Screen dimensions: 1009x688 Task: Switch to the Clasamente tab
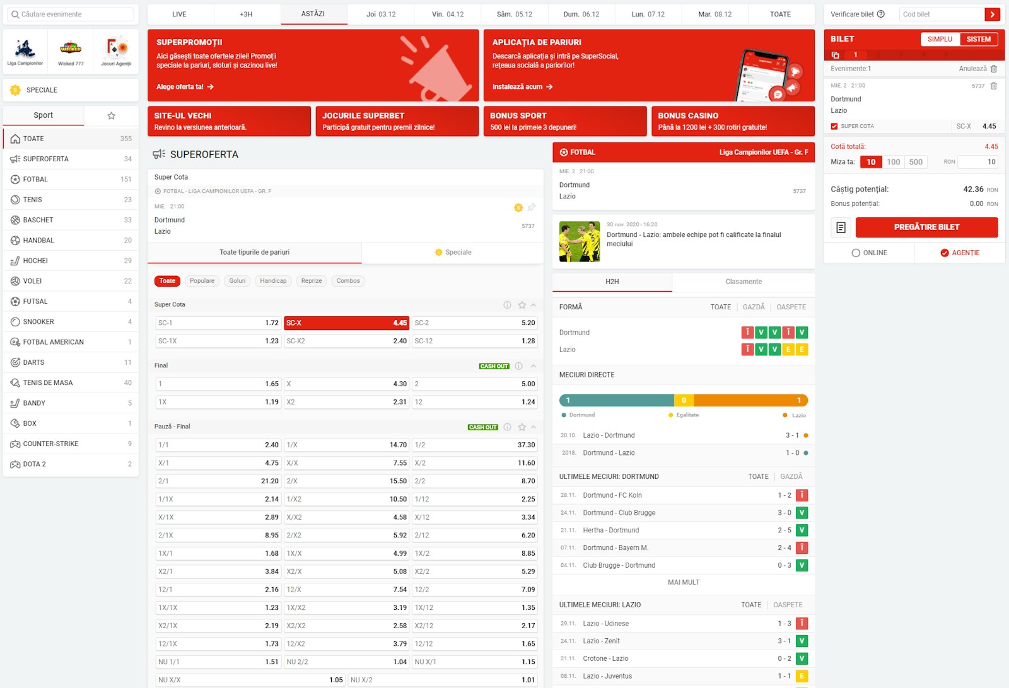[743, 282]
